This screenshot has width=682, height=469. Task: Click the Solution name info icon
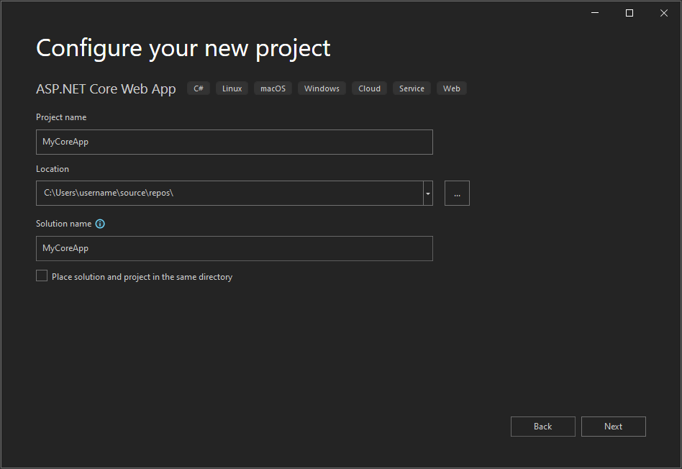(100, 224)
